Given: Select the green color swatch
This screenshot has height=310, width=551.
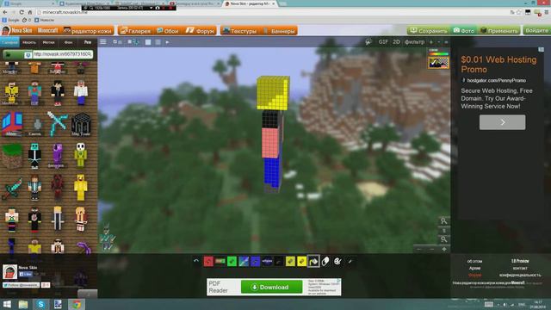Looking at the screenshot, I should click(232, 262).
